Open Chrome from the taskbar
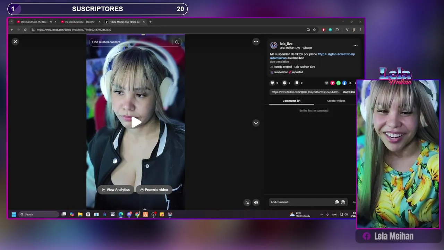Screen dimensions: 444x250 point(137,215)
